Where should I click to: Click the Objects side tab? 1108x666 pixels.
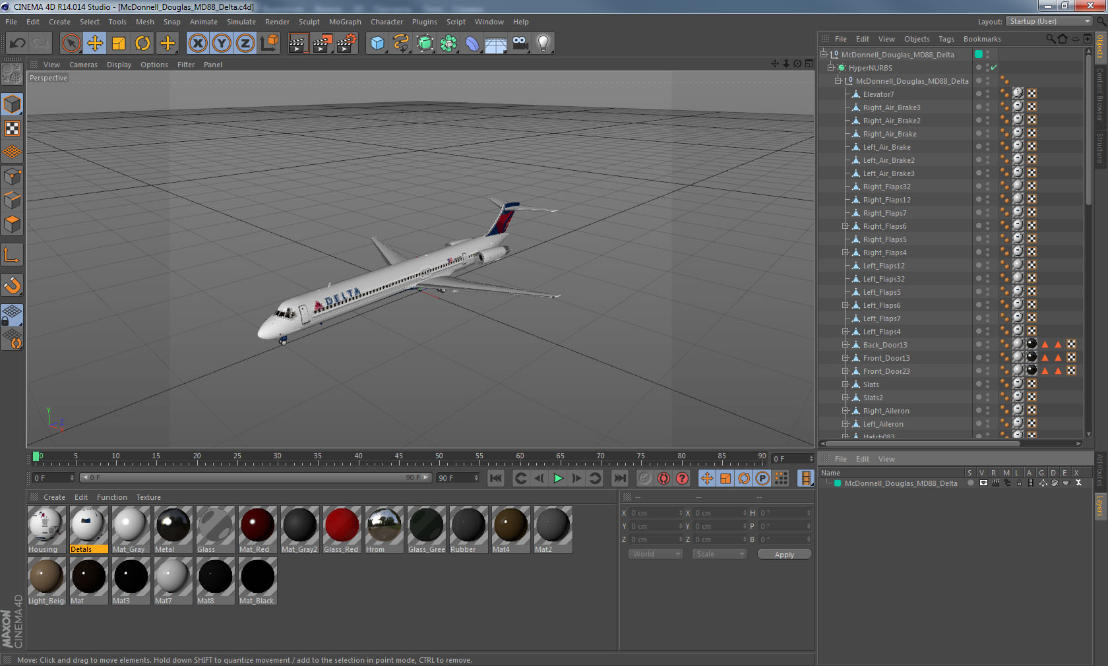point(1100,46)
